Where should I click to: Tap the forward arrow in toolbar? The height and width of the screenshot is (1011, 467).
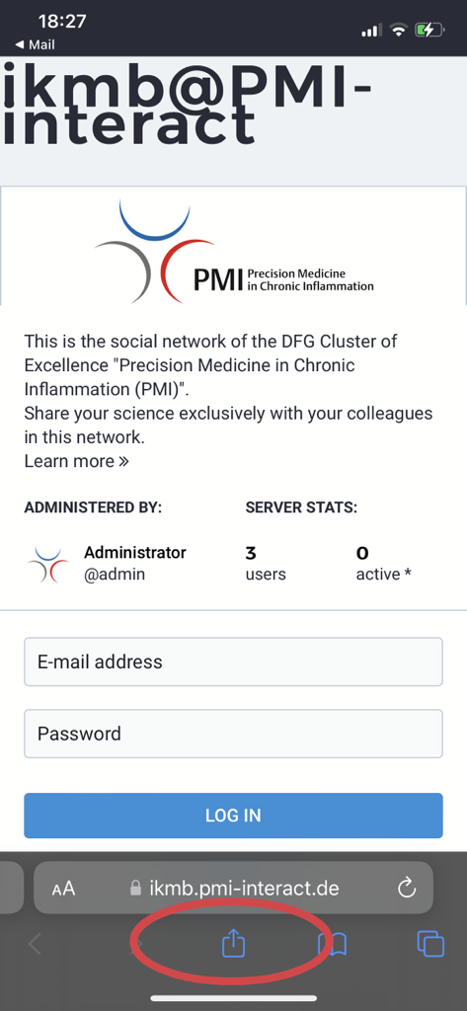click(136, 944)
